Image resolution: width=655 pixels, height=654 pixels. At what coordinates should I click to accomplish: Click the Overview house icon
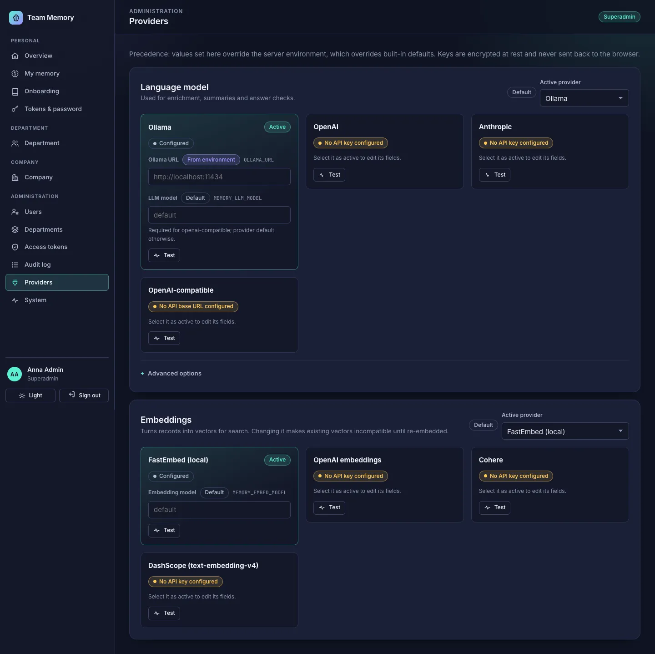click(15, 56)
